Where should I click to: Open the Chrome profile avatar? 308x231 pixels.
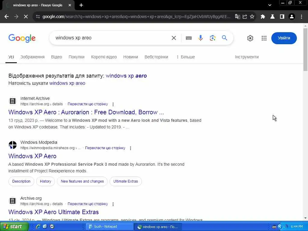click(292, 17)
